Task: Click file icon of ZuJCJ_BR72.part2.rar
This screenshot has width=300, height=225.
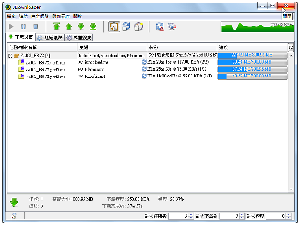Action: 21,76
